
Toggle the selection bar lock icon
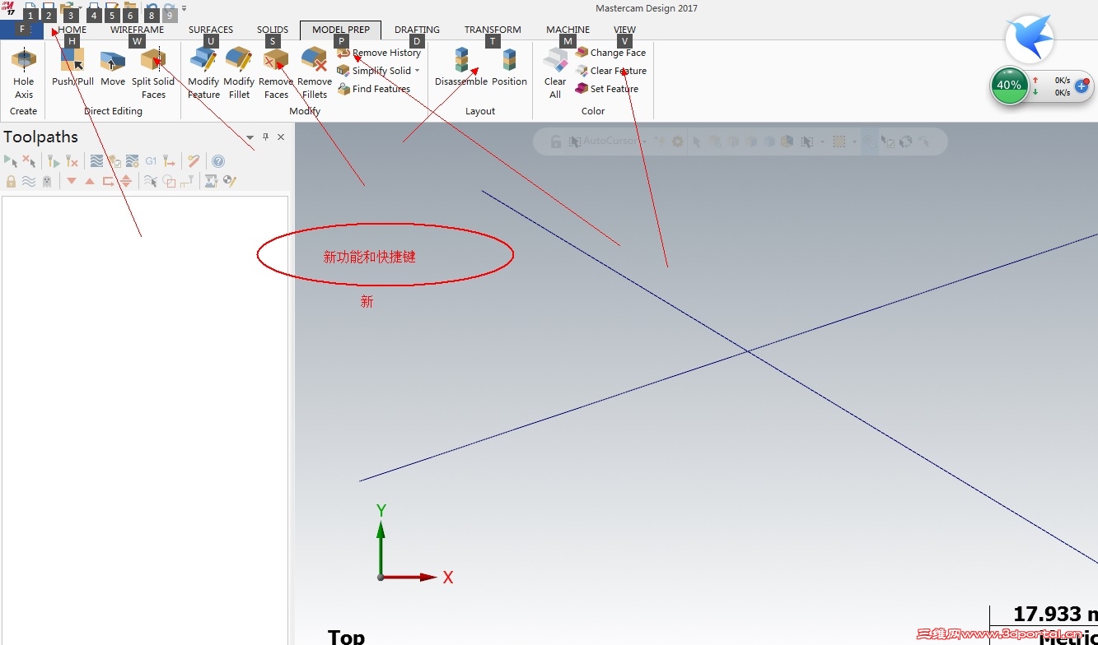[x=556, y=142]
